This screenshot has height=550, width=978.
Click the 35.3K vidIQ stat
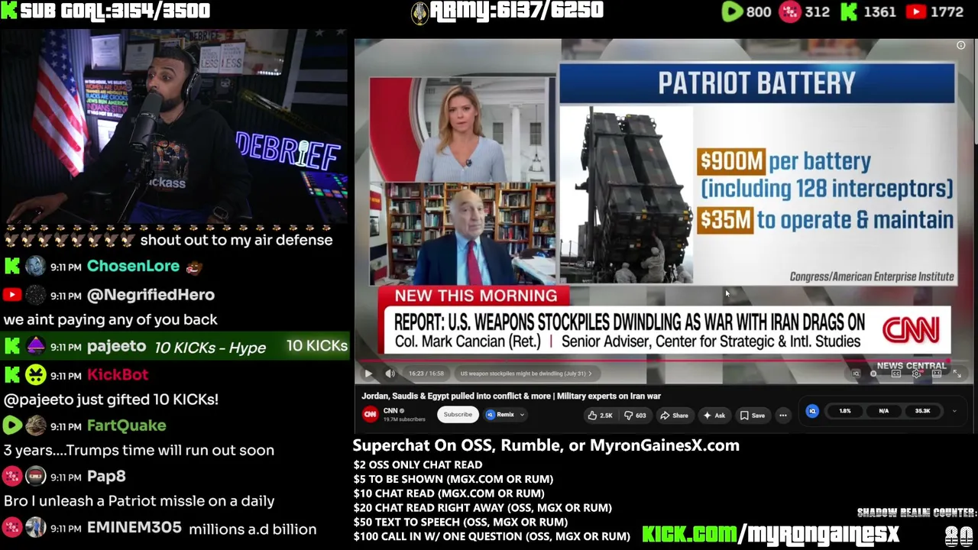click(922, 411)
